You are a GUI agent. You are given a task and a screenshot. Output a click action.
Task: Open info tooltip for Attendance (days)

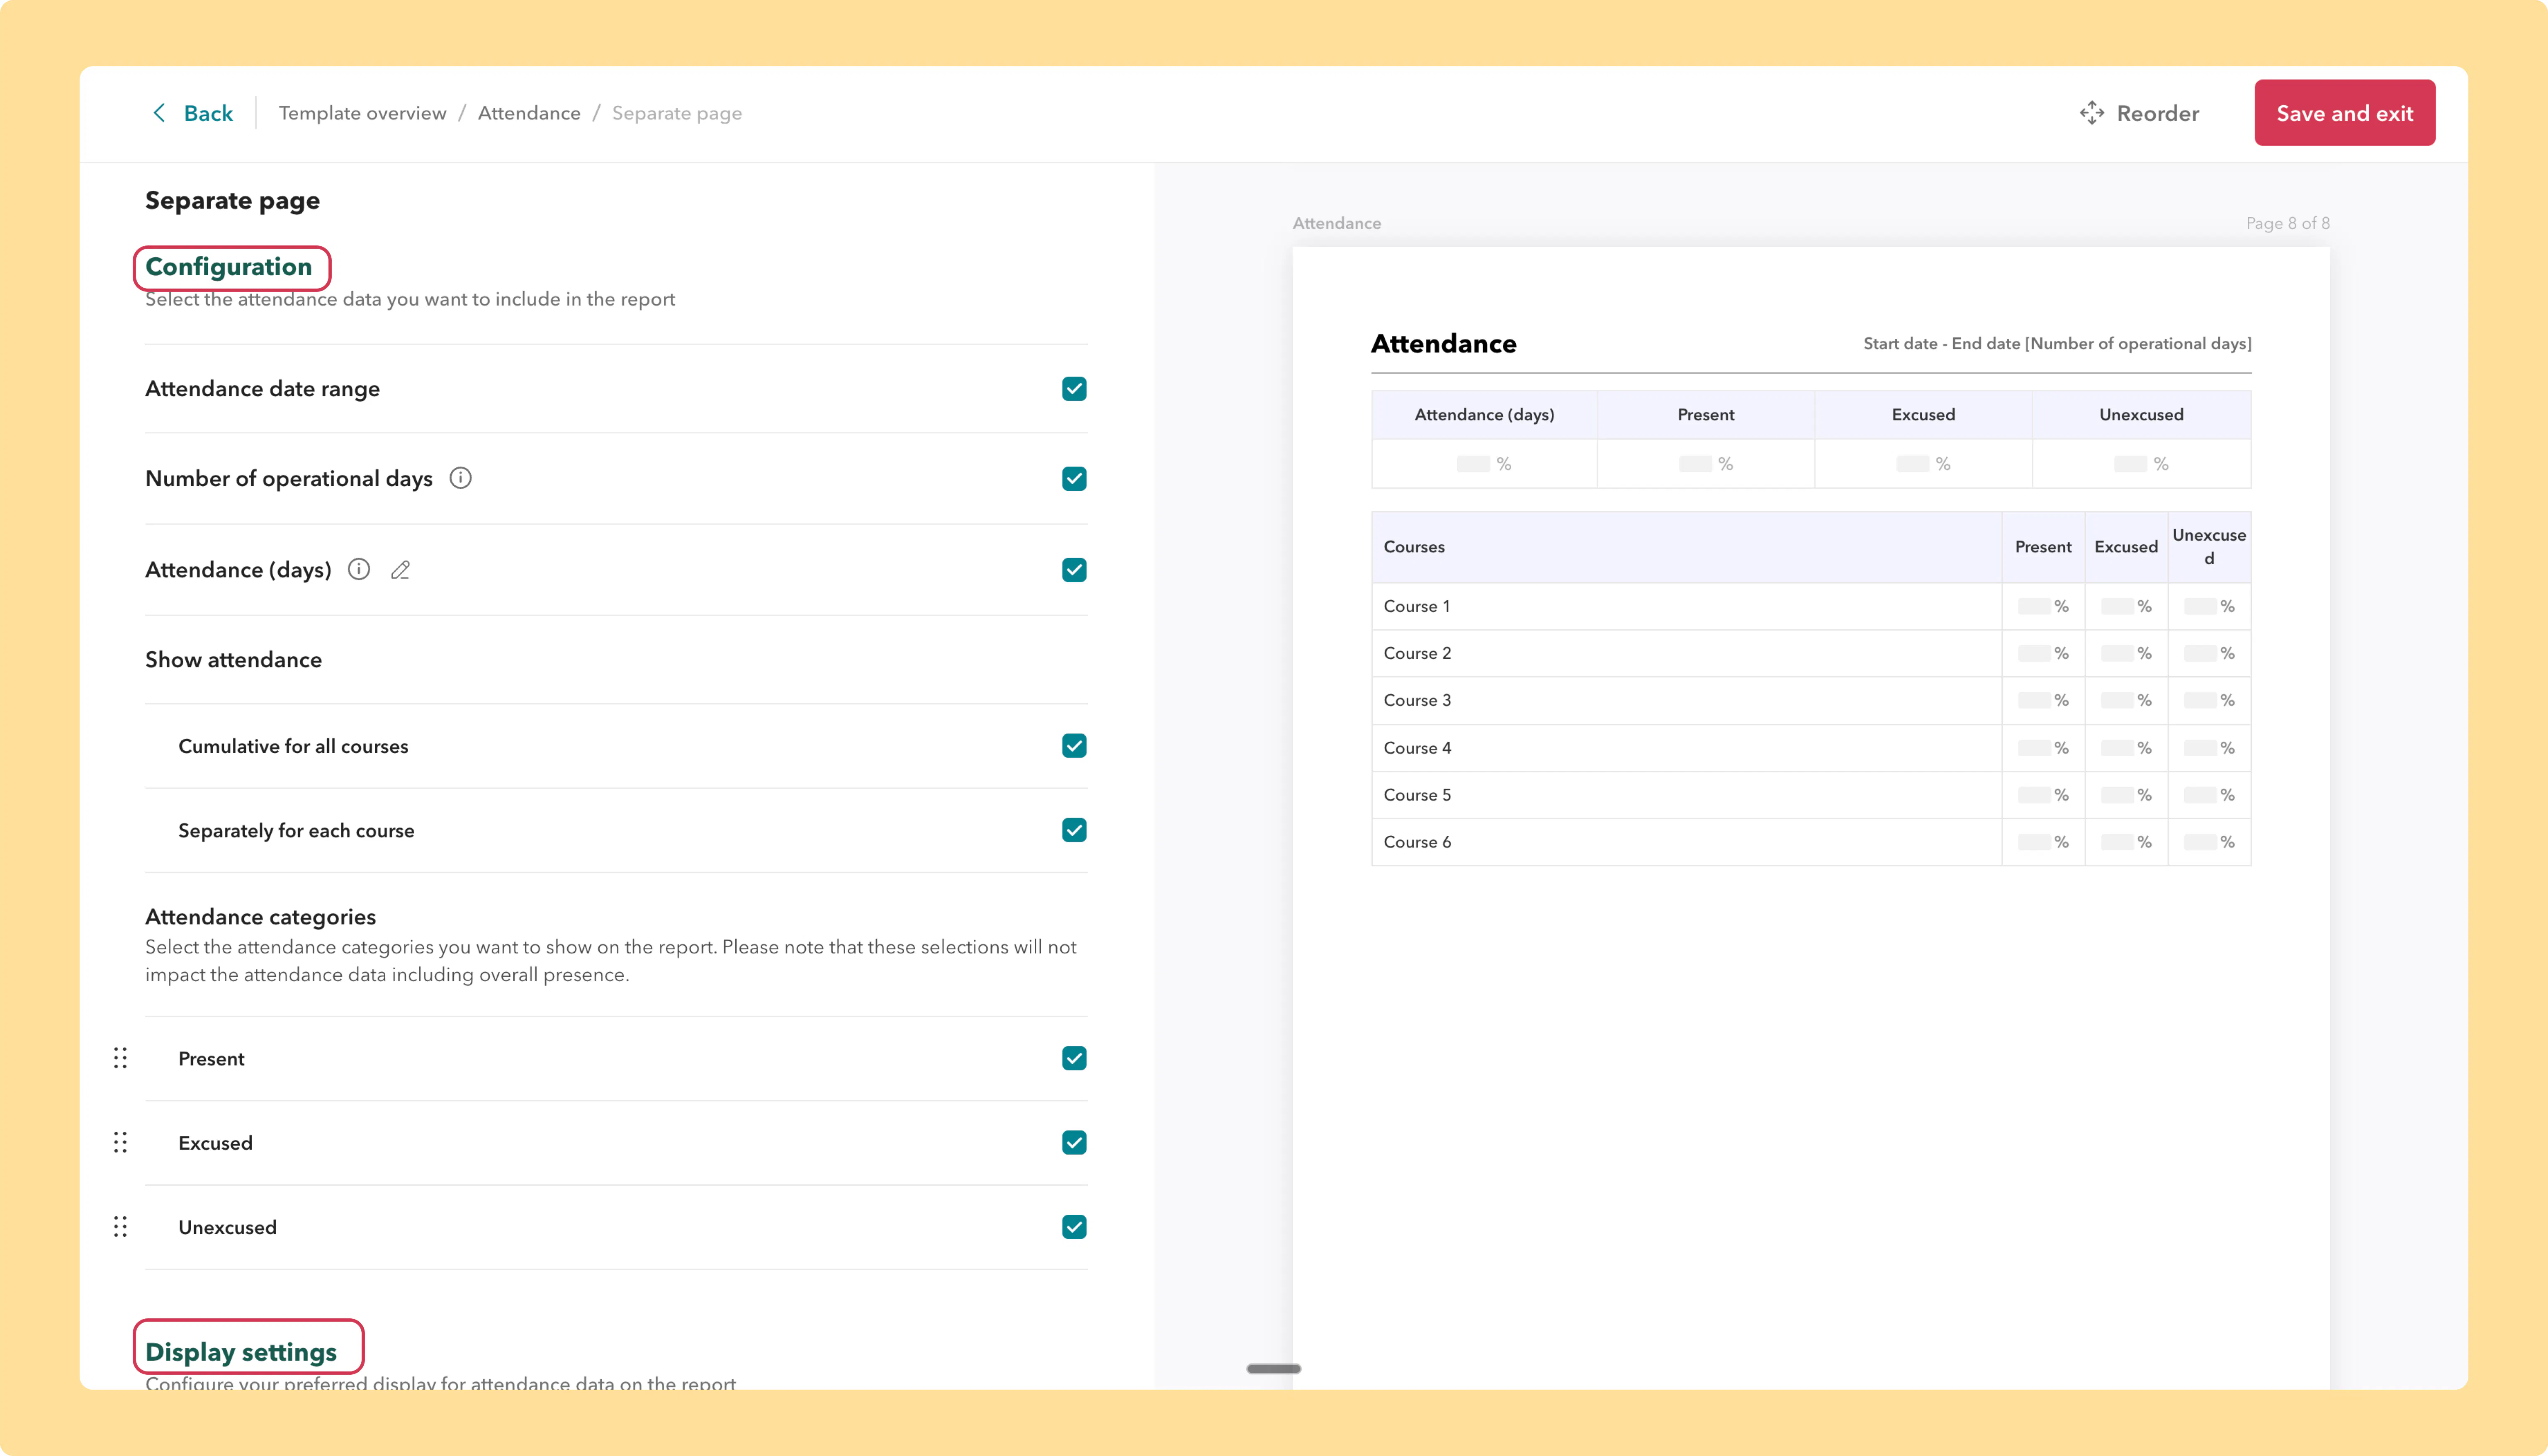coord(359,569)
